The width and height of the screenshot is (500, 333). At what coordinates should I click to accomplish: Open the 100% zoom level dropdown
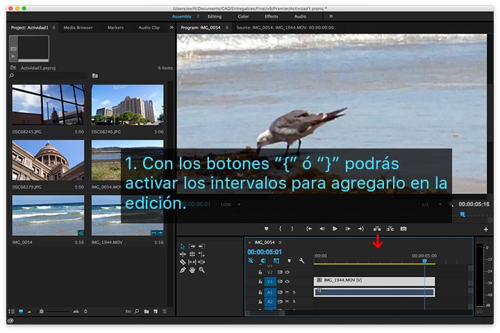click(x=231, y=204)
